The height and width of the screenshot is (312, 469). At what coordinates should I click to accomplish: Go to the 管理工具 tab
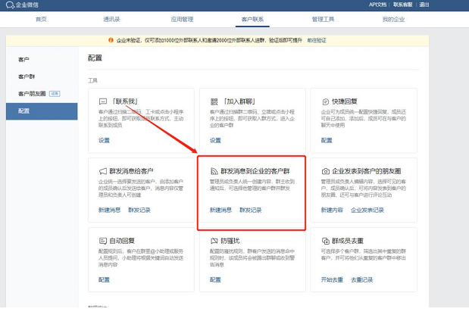tap(323, 19)
